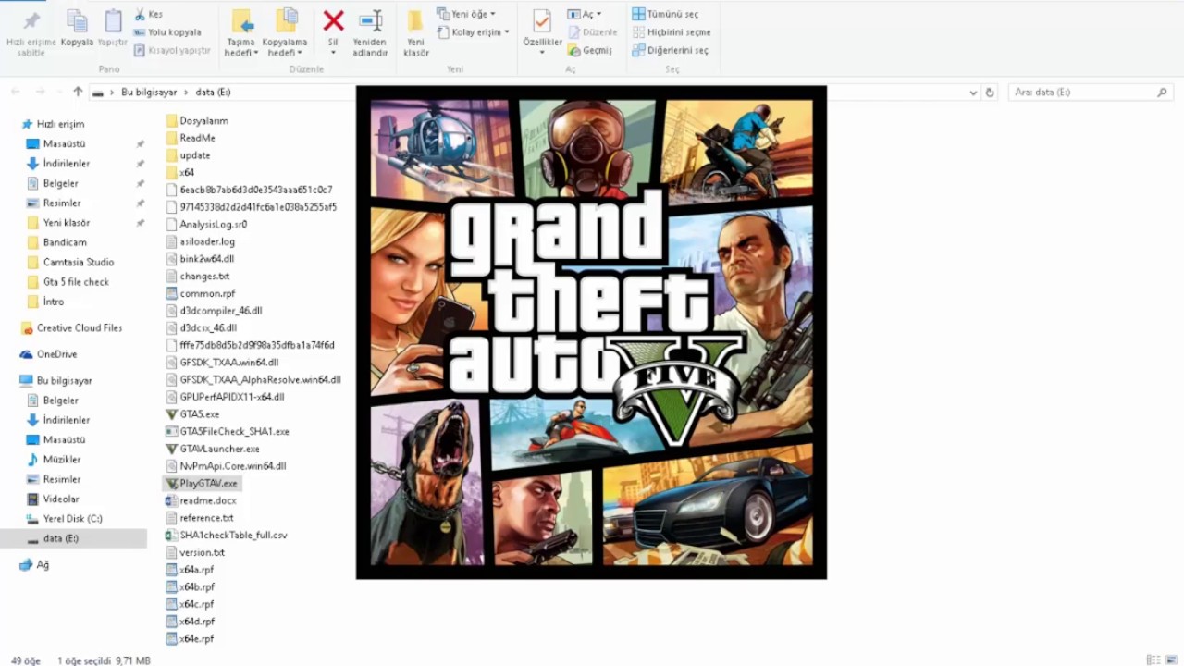Select the ReadMe folder
Screen dimensions: 1184x666
tap(197, 138)
